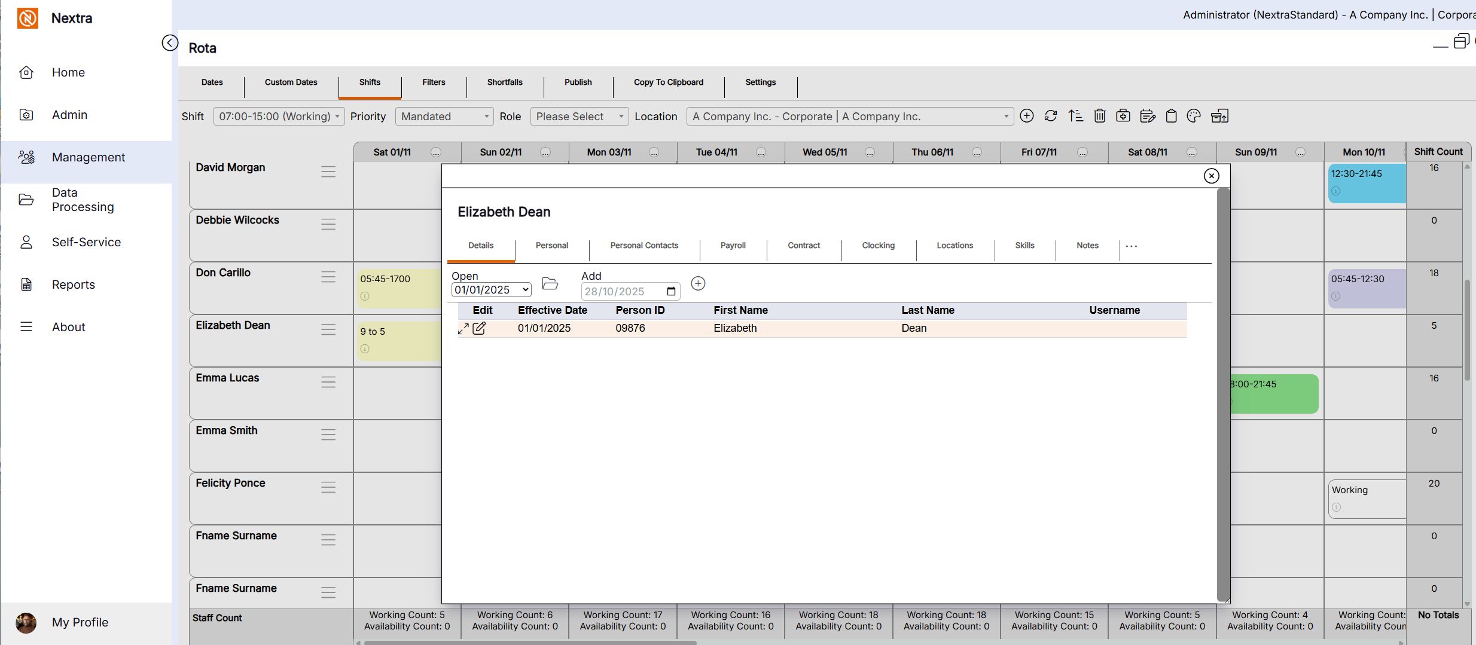Viewport: 1476px width, 645px height.
Task: Click the dialog's vertical scrollbar
Action: [x=1224, y=395]
